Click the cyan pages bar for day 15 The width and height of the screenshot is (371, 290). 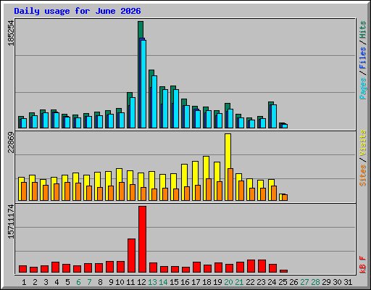pyautogui.click(x=176, y=109)
